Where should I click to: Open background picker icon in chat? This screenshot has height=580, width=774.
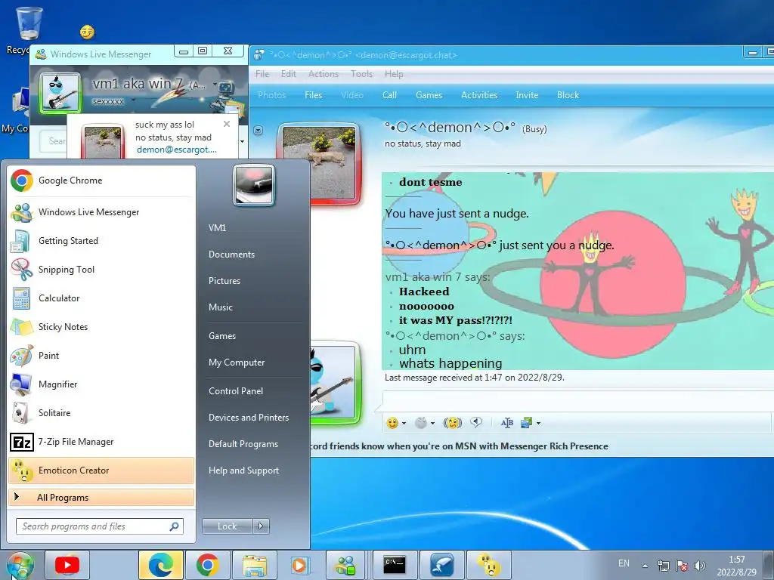point(527,423)
